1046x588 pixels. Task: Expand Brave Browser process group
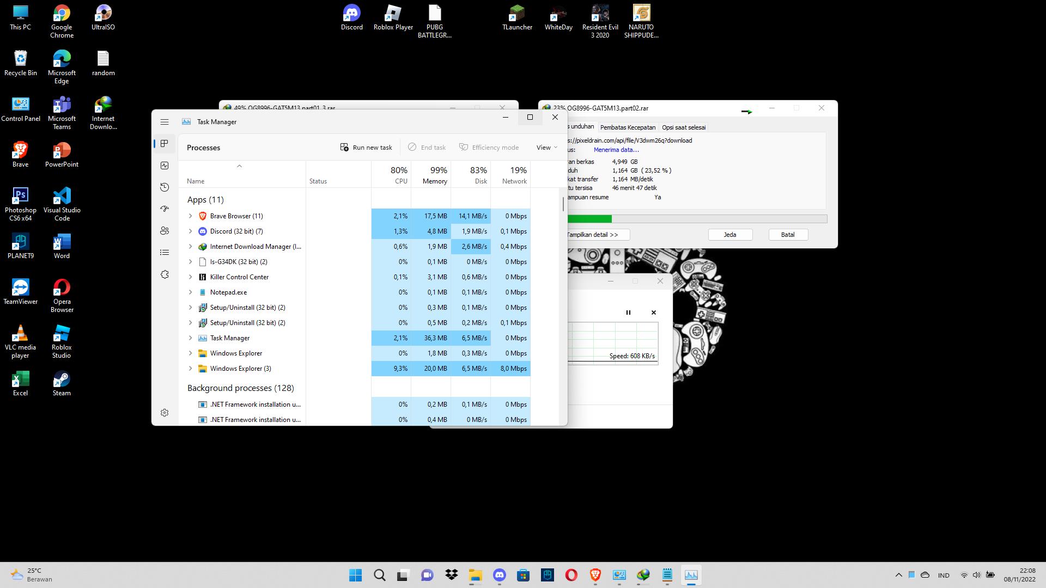(190, 216)
